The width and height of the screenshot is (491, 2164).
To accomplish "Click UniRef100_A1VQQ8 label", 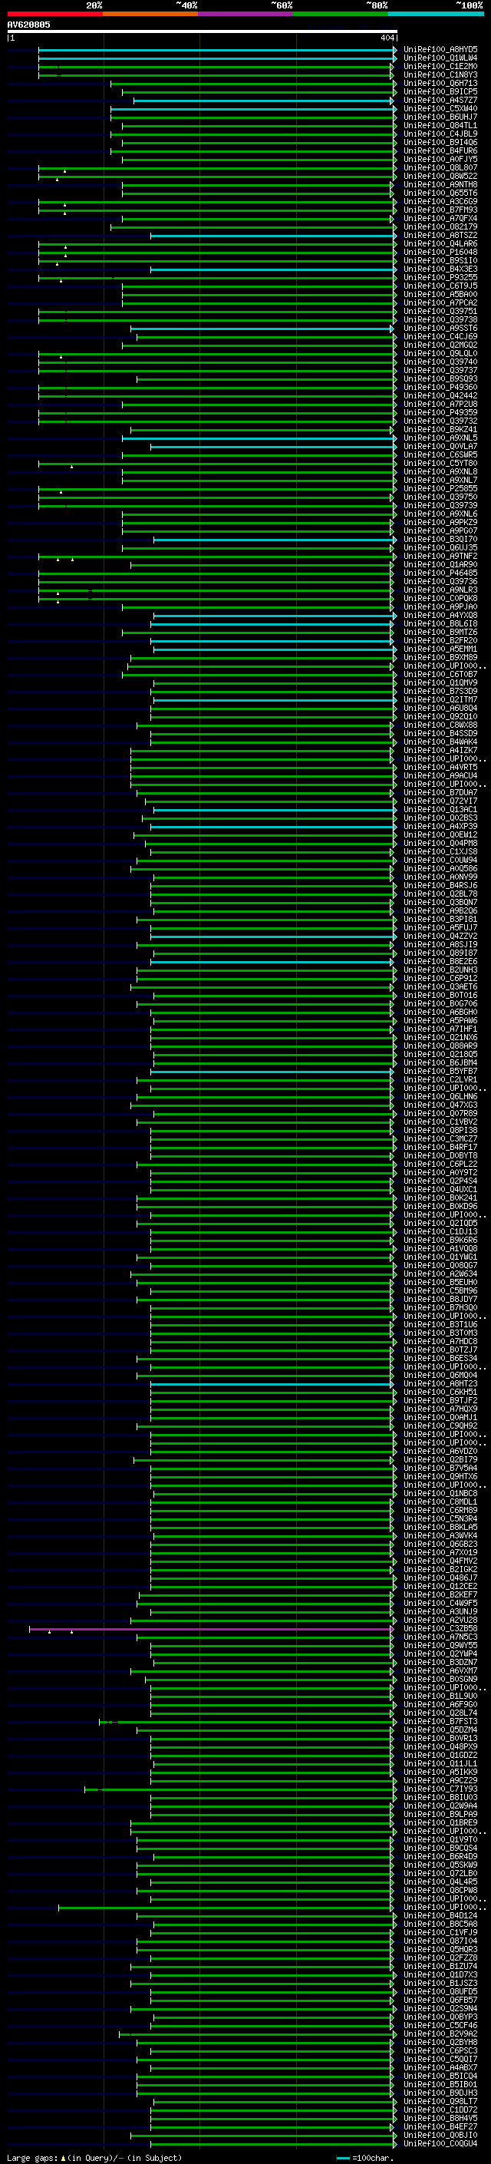I will [440, 1249].
